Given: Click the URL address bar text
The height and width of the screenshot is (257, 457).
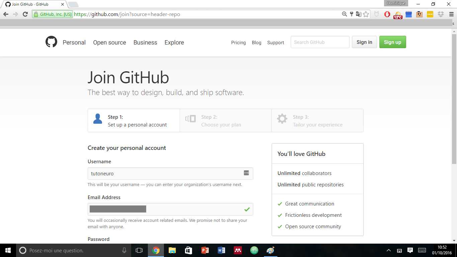Looking at the screenshot, I should [x=127, y=14].
